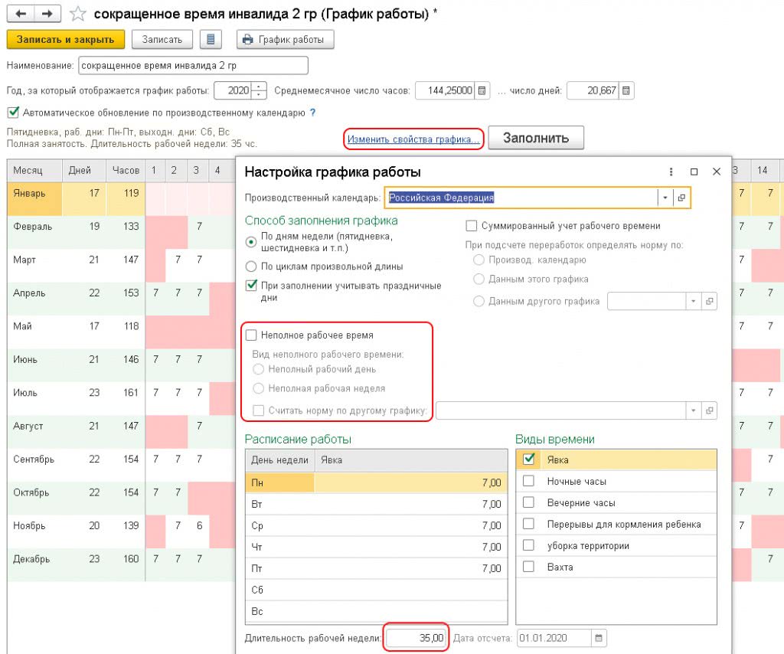
Task: Click the back navigation arrow
Action: point(21,14)
